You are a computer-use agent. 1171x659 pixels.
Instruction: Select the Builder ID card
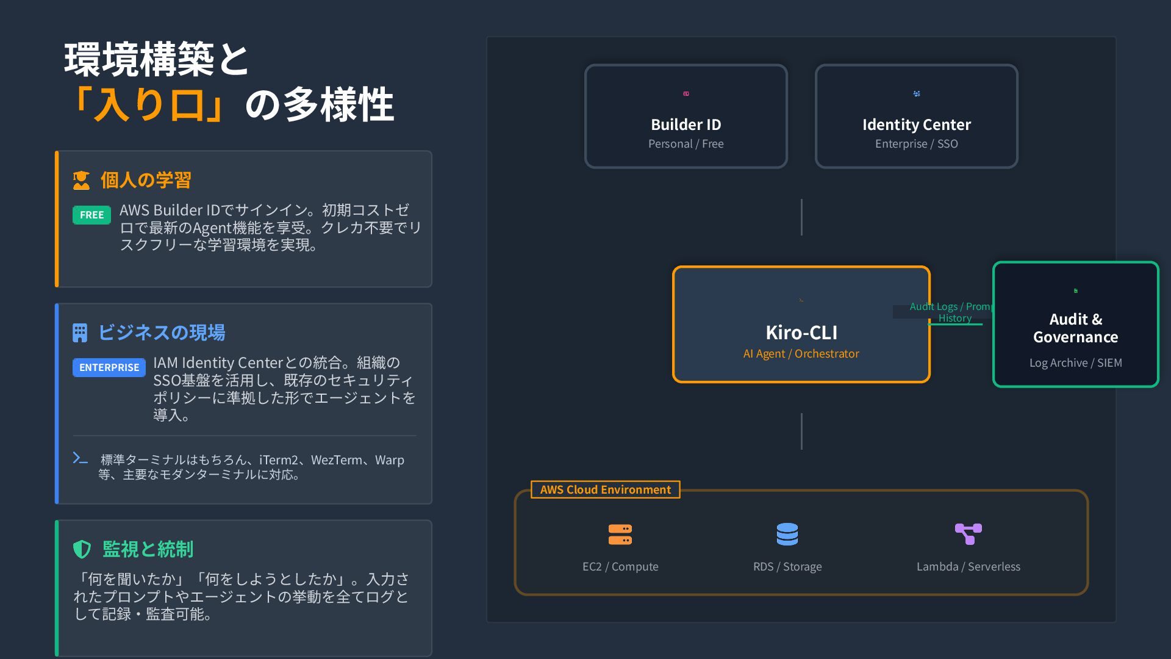[686, 116]
